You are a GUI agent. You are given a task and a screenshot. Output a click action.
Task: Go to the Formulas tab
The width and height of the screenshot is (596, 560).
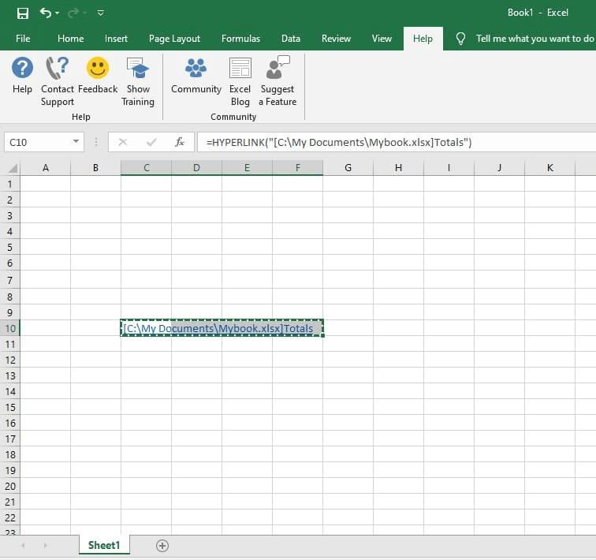(x=240, y=39)
